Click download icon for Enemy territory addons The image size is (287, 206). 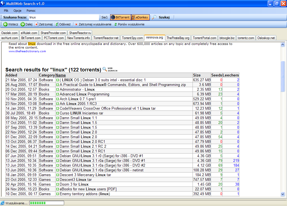[x=57, y=194]
